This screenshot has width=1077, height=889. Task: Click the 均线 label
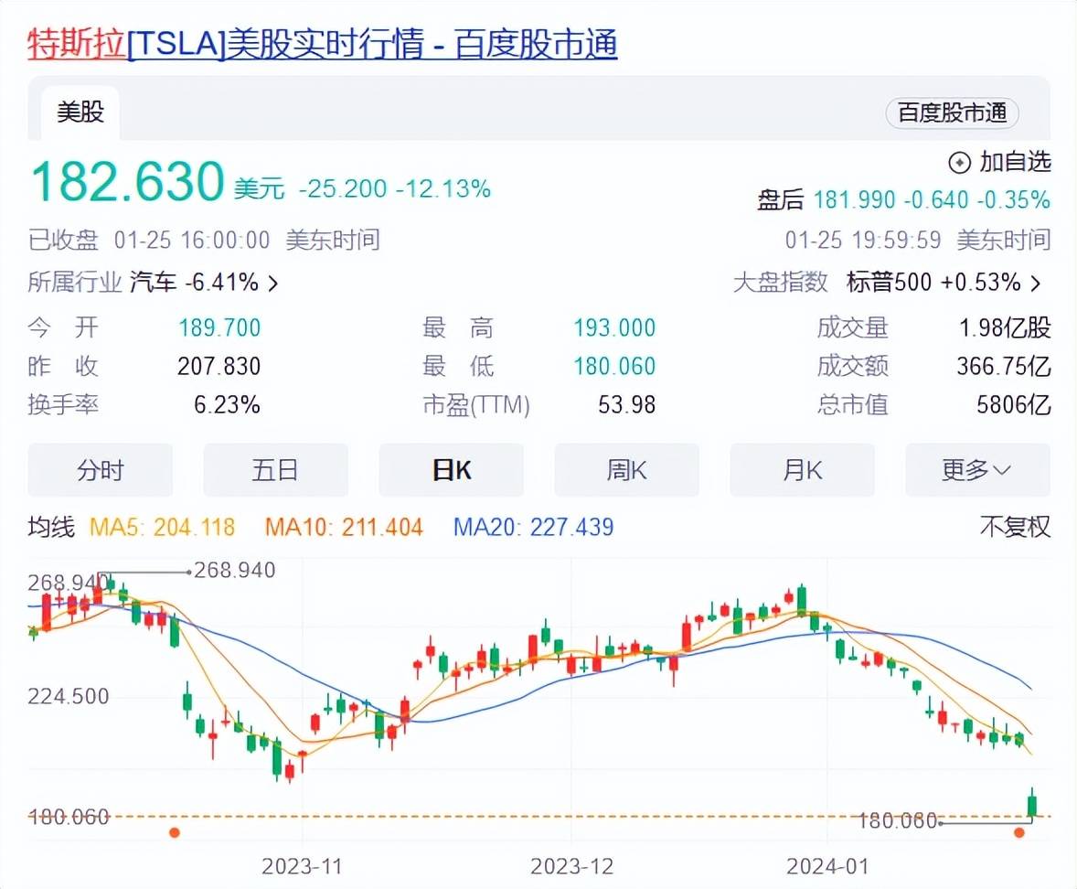(x=51, y=528)
